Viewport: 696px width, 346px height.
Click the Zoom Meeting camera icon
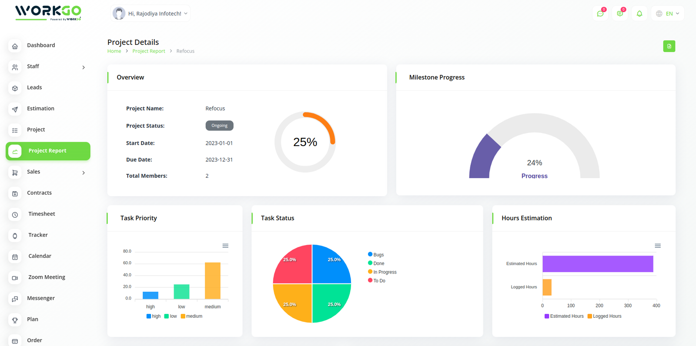click(15, 278)
